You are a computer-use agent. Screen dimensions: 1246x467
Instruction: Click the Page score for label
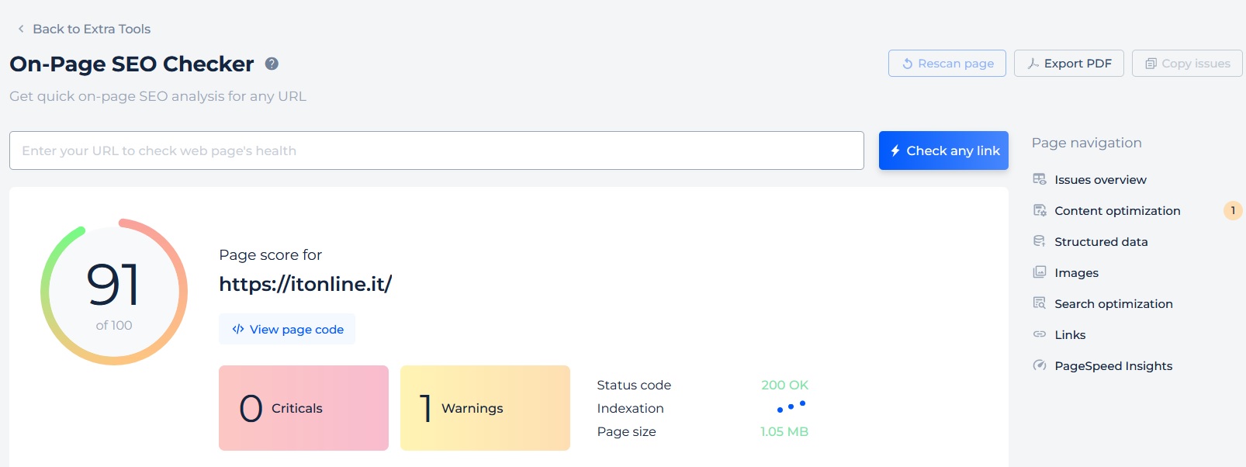tap(270, 254)
